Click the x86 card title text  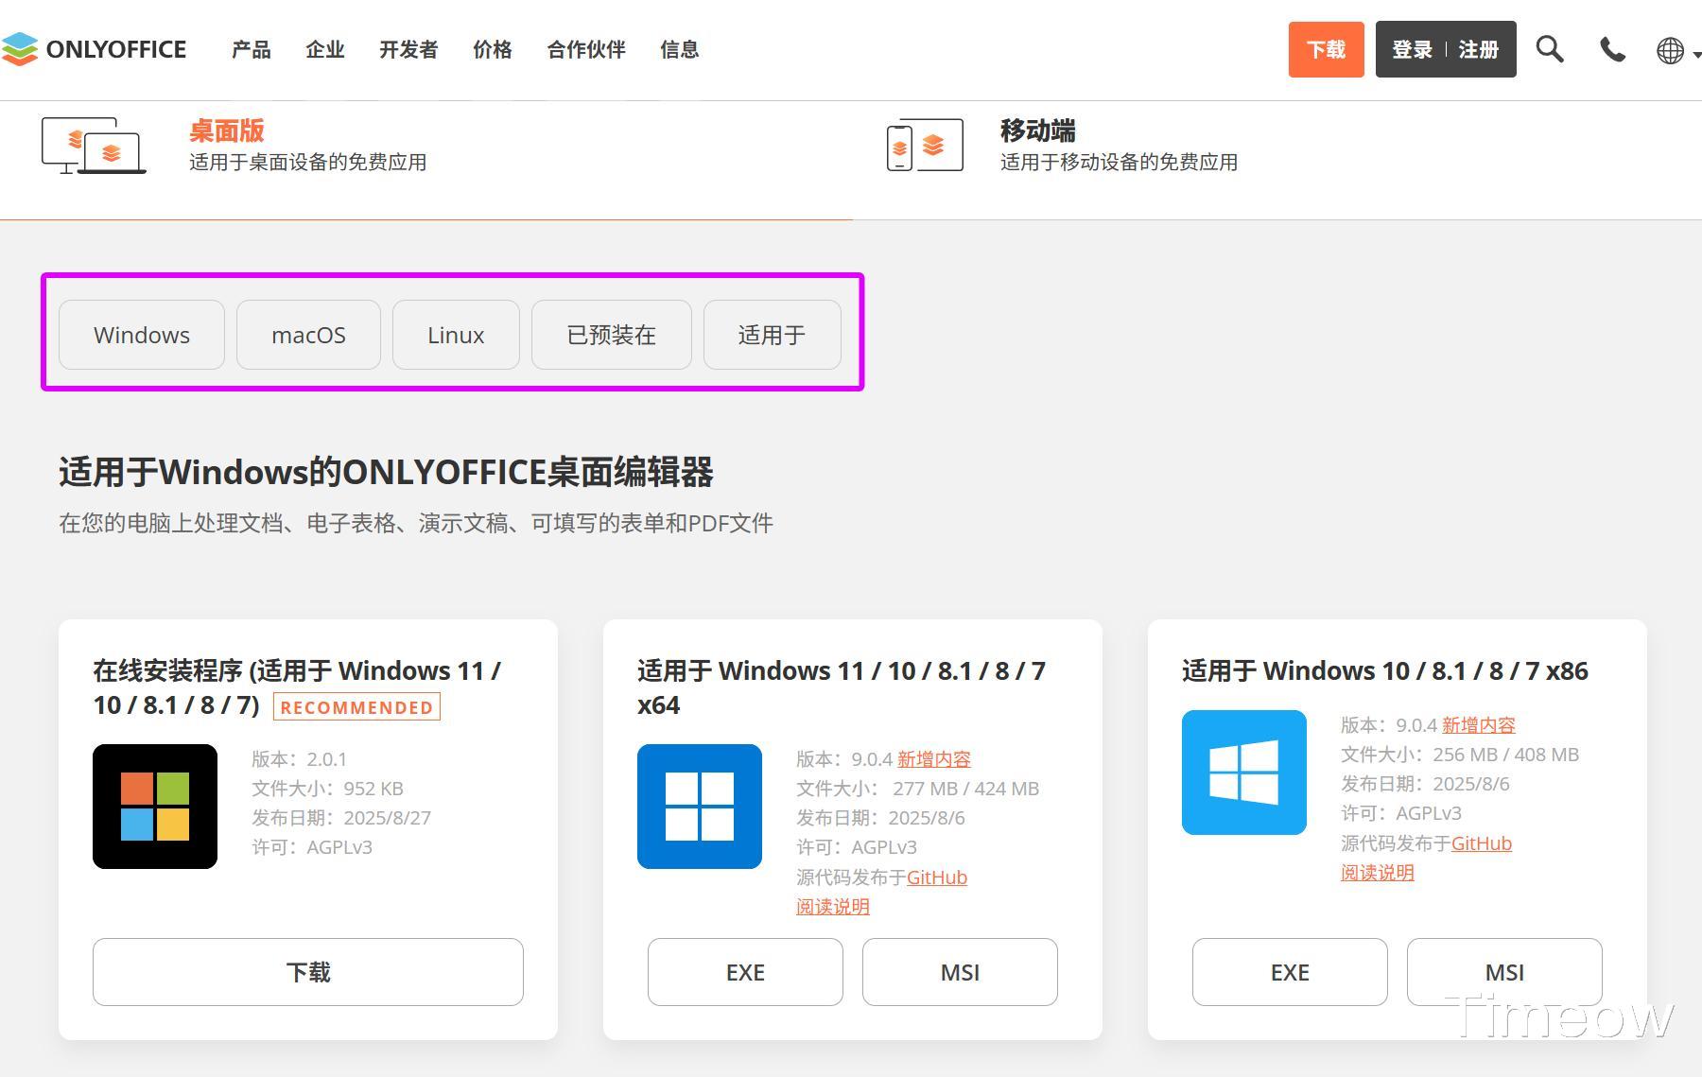[x=1385, y=671]
